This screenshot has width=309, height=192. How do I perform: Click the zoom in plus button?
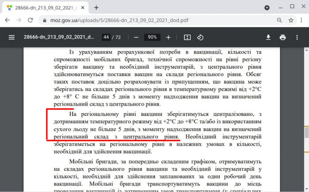click(168, 37)
